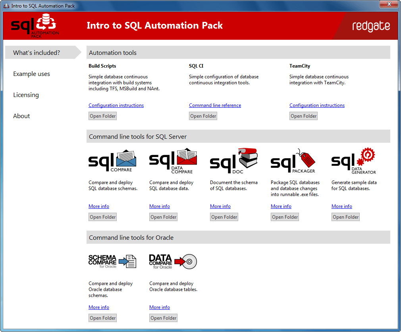
Task: Open Folder for TeamCity
Action: [304, 116]
